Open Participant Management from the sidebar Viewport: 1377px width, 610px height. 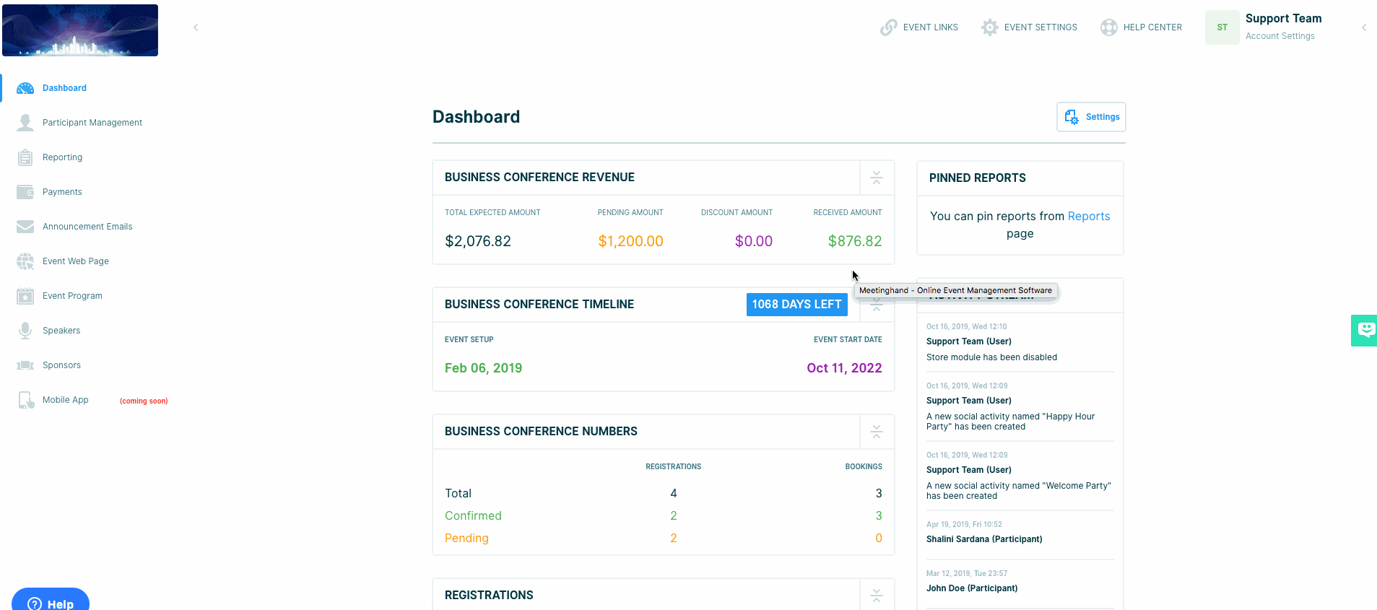(92, 123)
